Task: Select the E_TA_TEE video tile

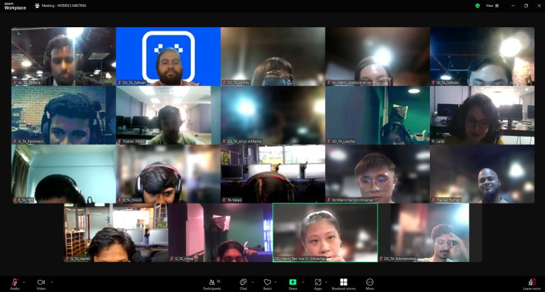Action: (x=63, y=174)
